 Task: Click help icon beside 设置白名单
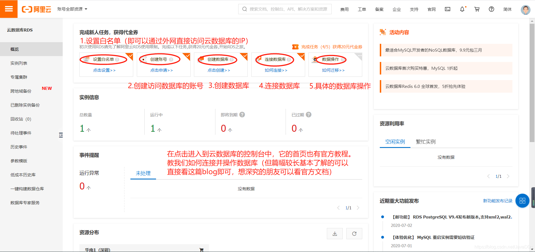[117, 59]
